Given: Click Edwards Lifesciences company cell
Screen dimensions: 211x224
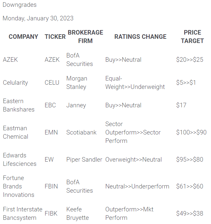Looking at the screenshot, I should coord(19,159).
